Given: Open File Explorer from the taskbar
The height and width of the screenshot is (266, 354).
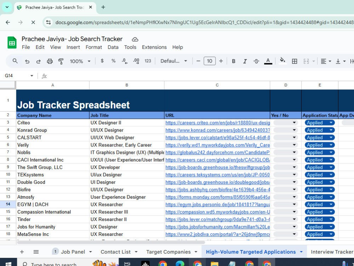Looking at the screenshot, I should point(215,264).
